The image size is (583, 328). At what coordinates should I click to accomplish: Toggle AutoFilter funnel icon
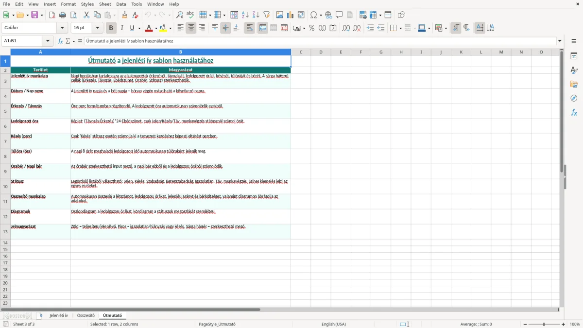267,15
